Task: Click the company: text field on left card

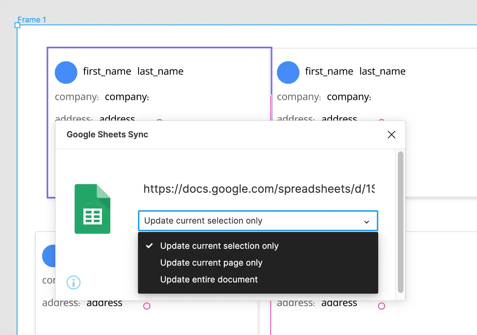Action: tap(127, 97)
